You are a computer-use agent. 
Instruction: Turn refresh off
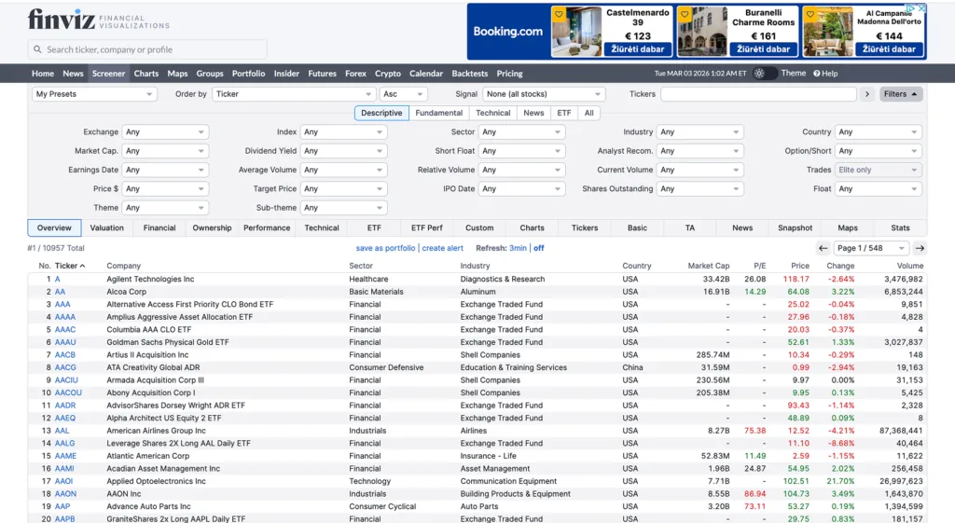tap(539, 248)
